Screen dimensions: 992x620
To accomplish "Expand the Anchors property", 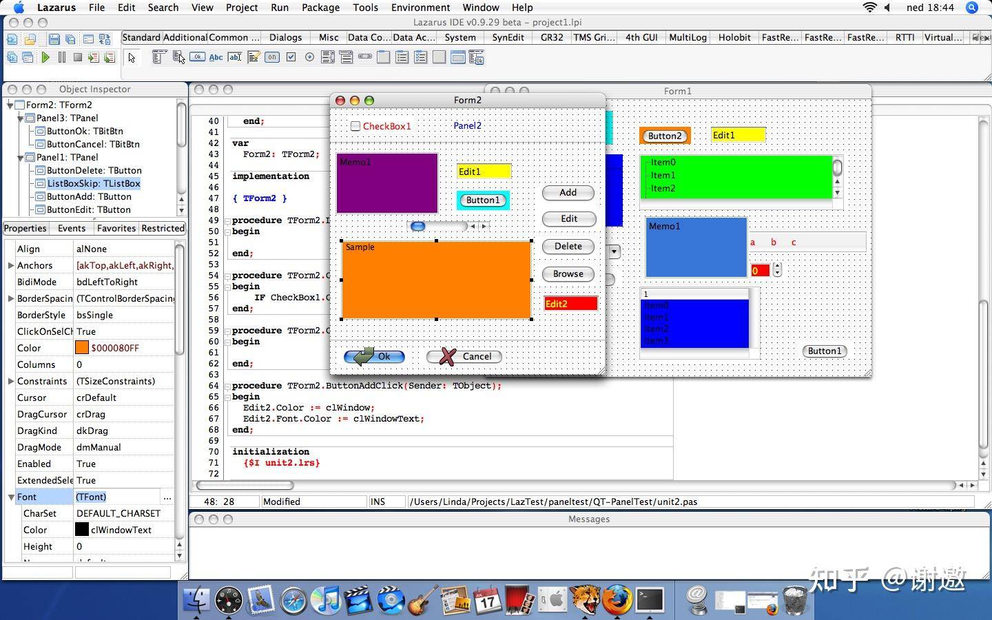I will pos(10,265).
